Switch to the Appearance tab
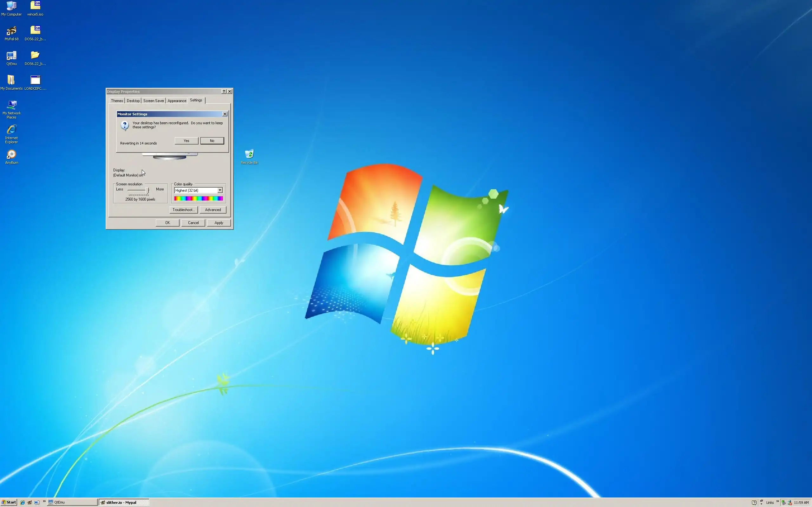The image size is (812, 507). point(176,100)
